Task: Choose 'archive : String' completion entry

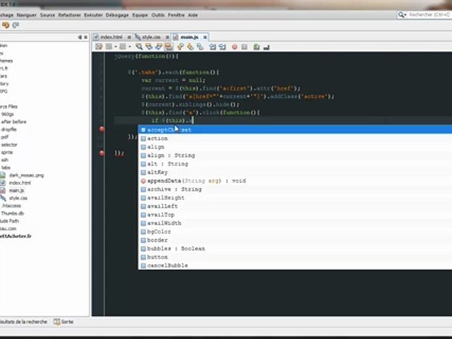Action: pyautogui.click(x=295, y=189)
